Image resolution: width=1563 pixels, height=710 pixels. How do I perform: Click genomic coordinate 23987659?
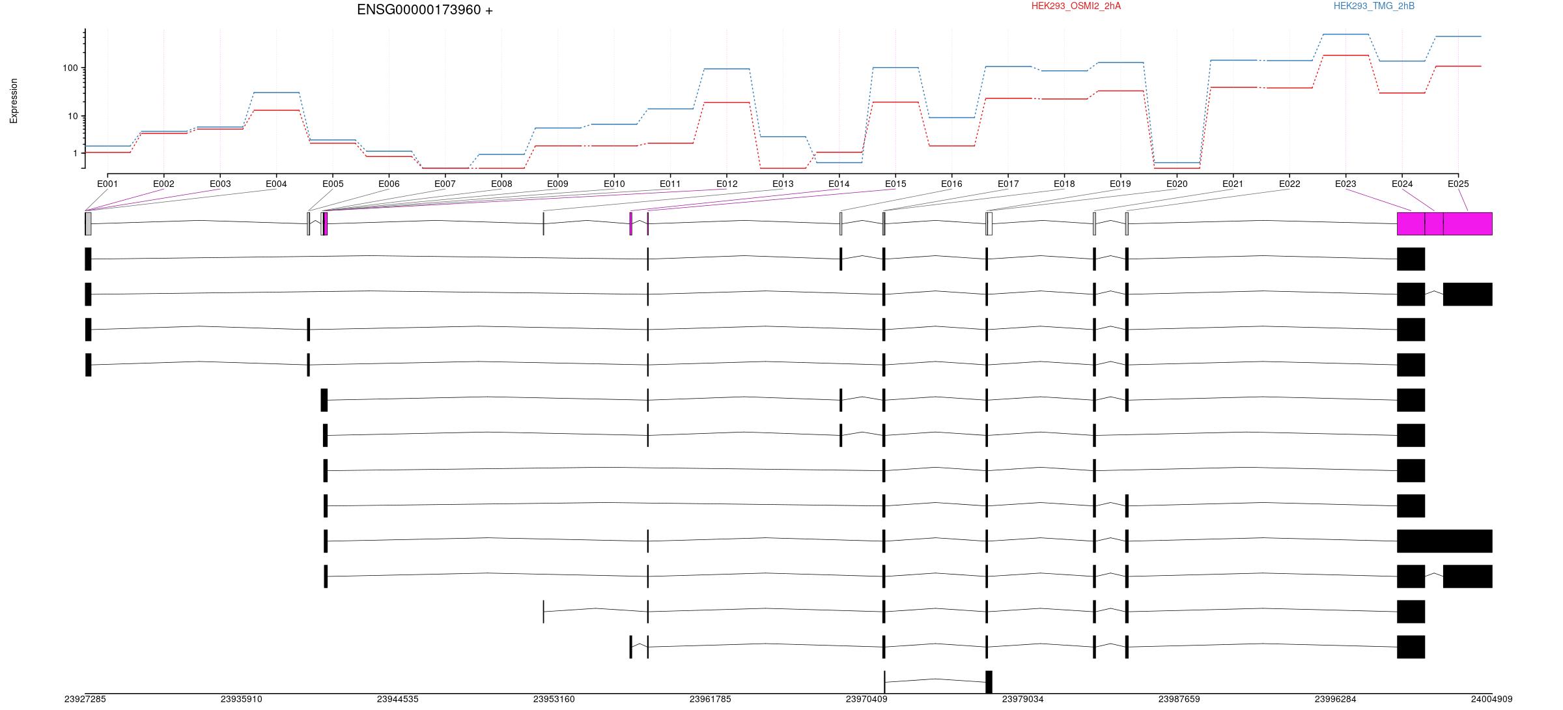click(x=1179, y=699)
